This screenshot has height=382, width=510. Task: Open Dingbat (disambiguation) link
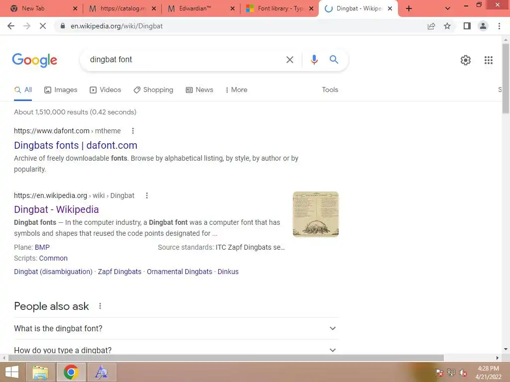point(53,272)
